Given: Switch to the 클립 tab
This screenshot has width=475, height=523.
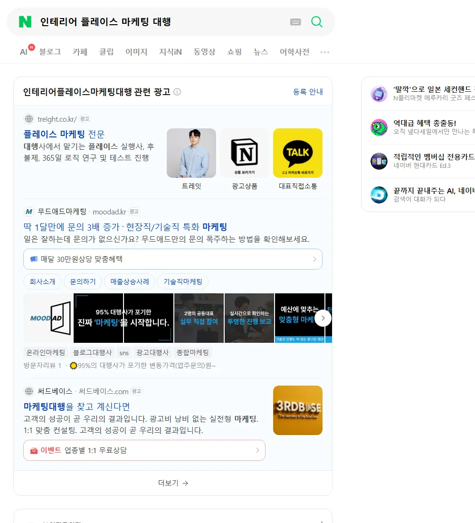Looking at the screenshot, I should coord(106,52).
